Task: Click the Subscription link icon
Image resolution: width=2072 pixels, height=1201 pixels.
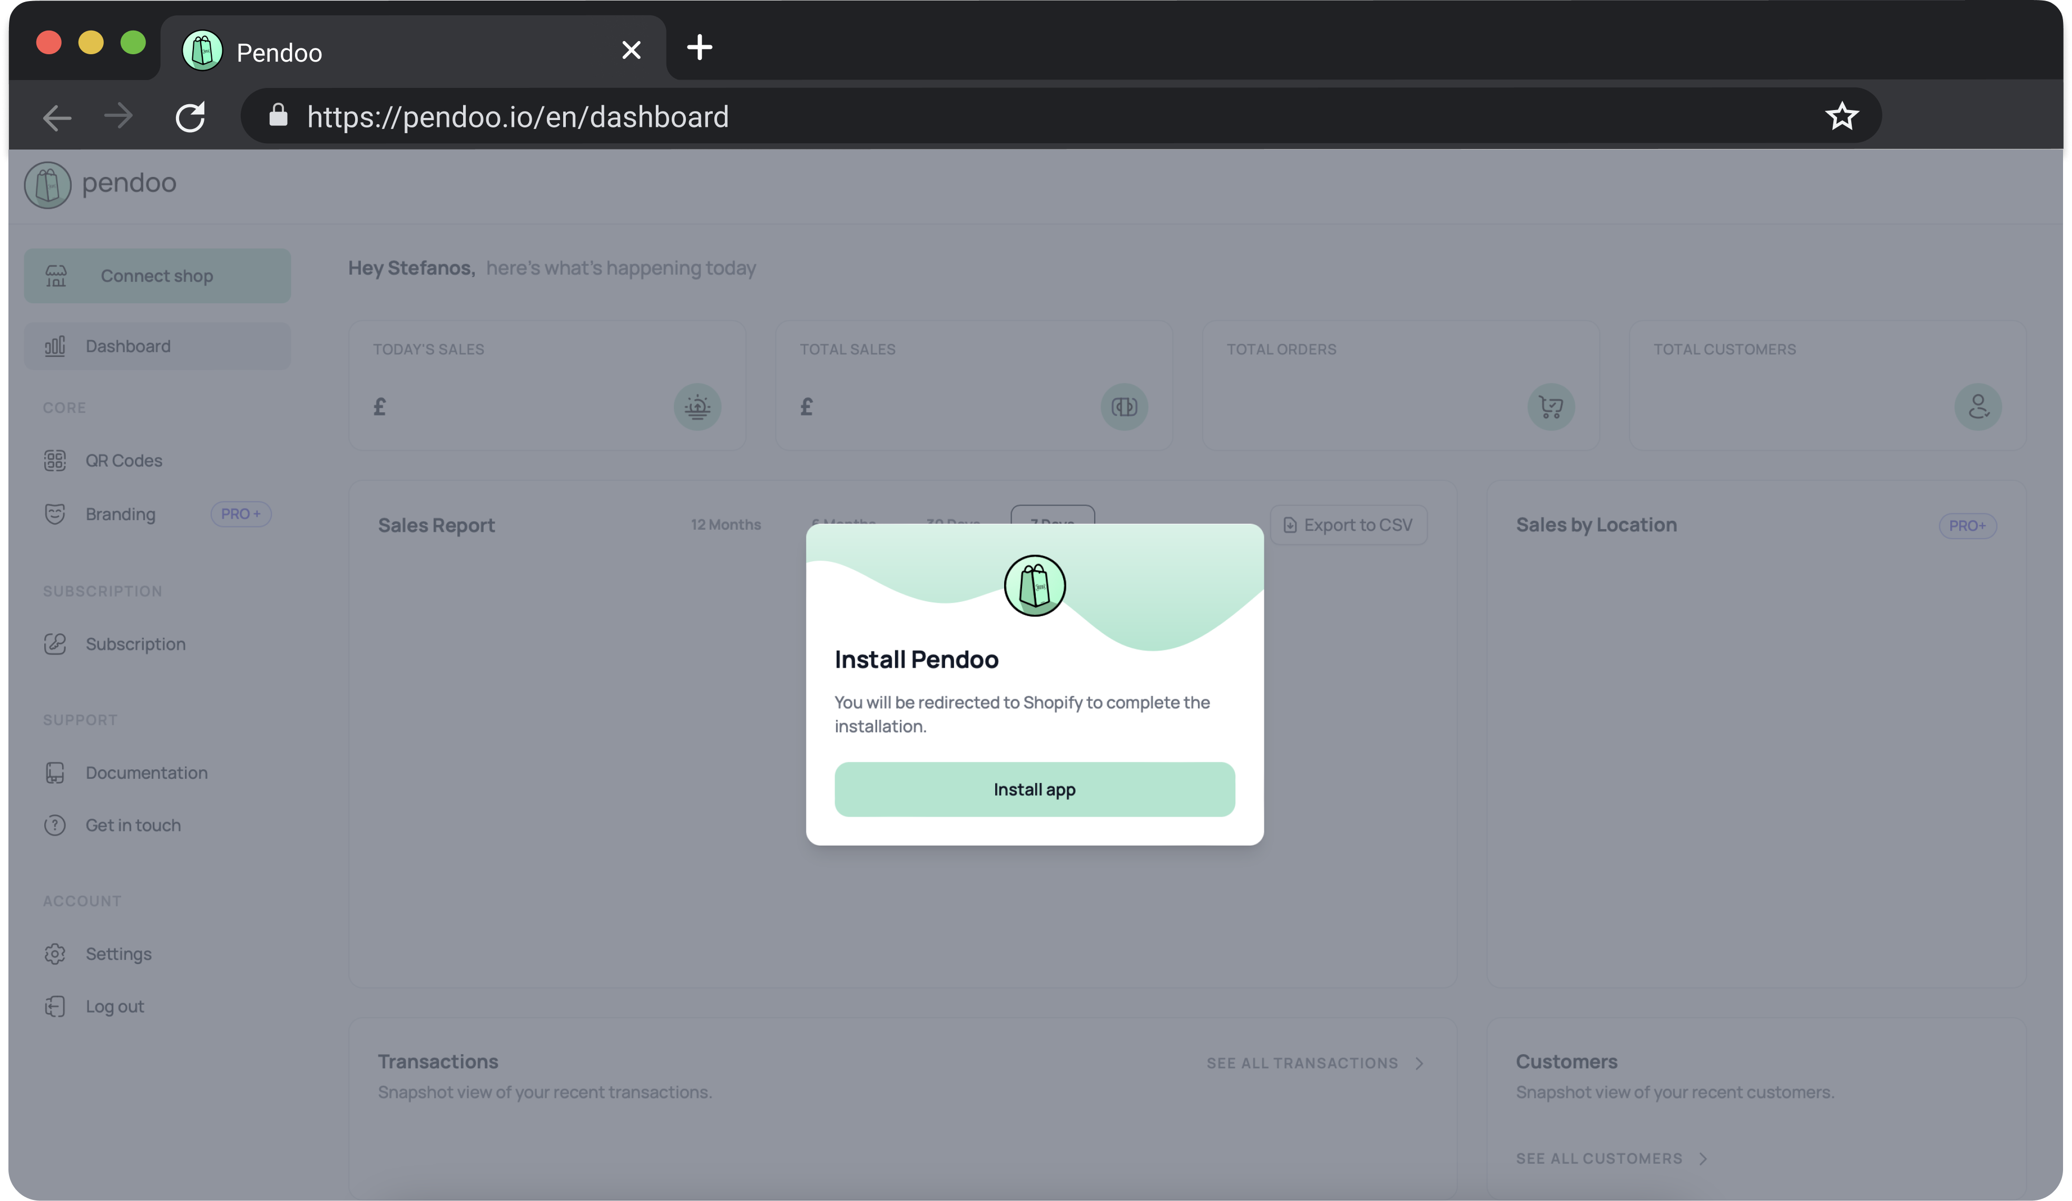Action: (55, 643)
